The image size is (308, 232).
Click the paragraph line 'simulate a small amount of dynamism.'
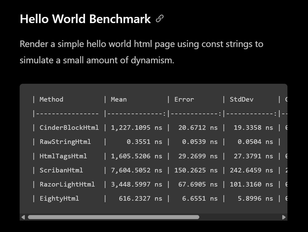pos(97,60)
